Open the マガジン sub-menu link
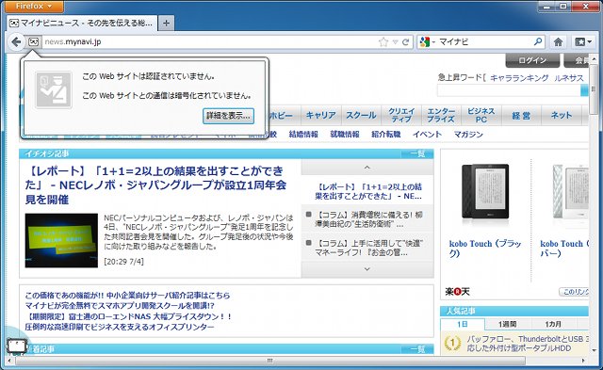The width and height of the screenshot is (603, 370). [x=468, y=134]
